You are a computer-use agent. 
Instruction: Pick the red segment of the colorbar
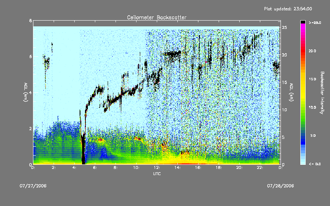tap(303, 51)
